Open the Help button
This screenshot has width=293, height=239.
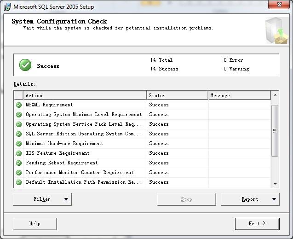(x=34, y=224)
